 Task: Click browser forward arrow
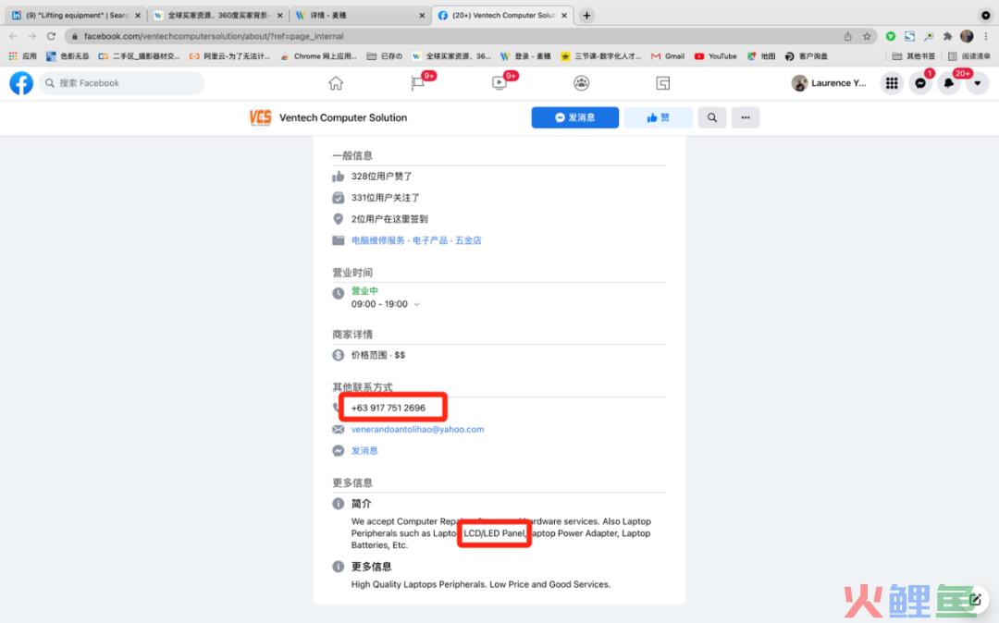31,36
